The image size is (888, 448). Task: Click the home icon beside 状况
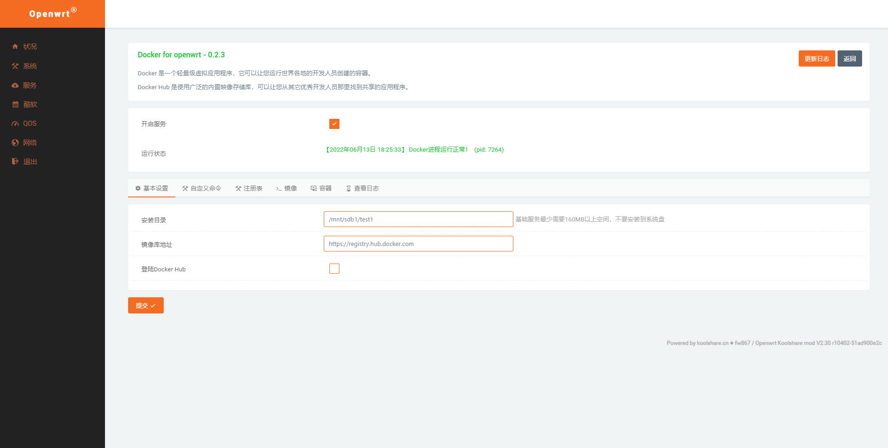click(15, 47)
